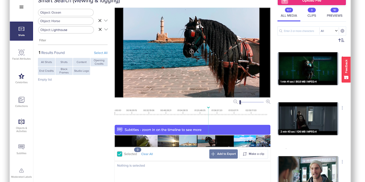Image resolution: width=365 pixels, height=182 pixels.
Task: Open media search settings gear
Action: (x=342, y=31)
